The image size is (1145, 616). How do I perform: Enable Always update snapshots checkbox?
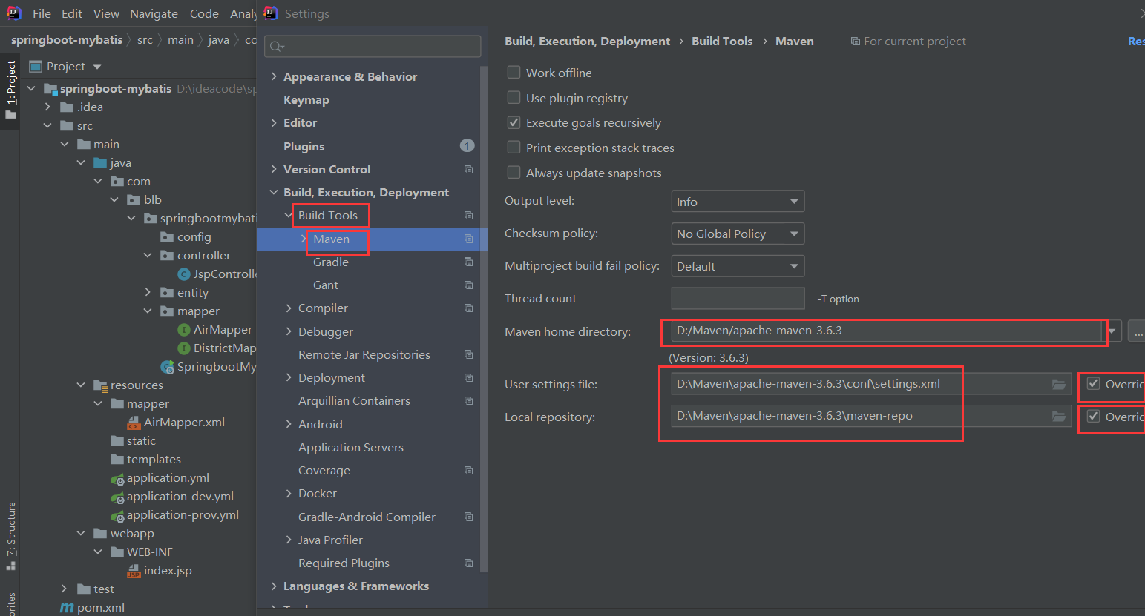pyautogui.click(x=514, y=173)
